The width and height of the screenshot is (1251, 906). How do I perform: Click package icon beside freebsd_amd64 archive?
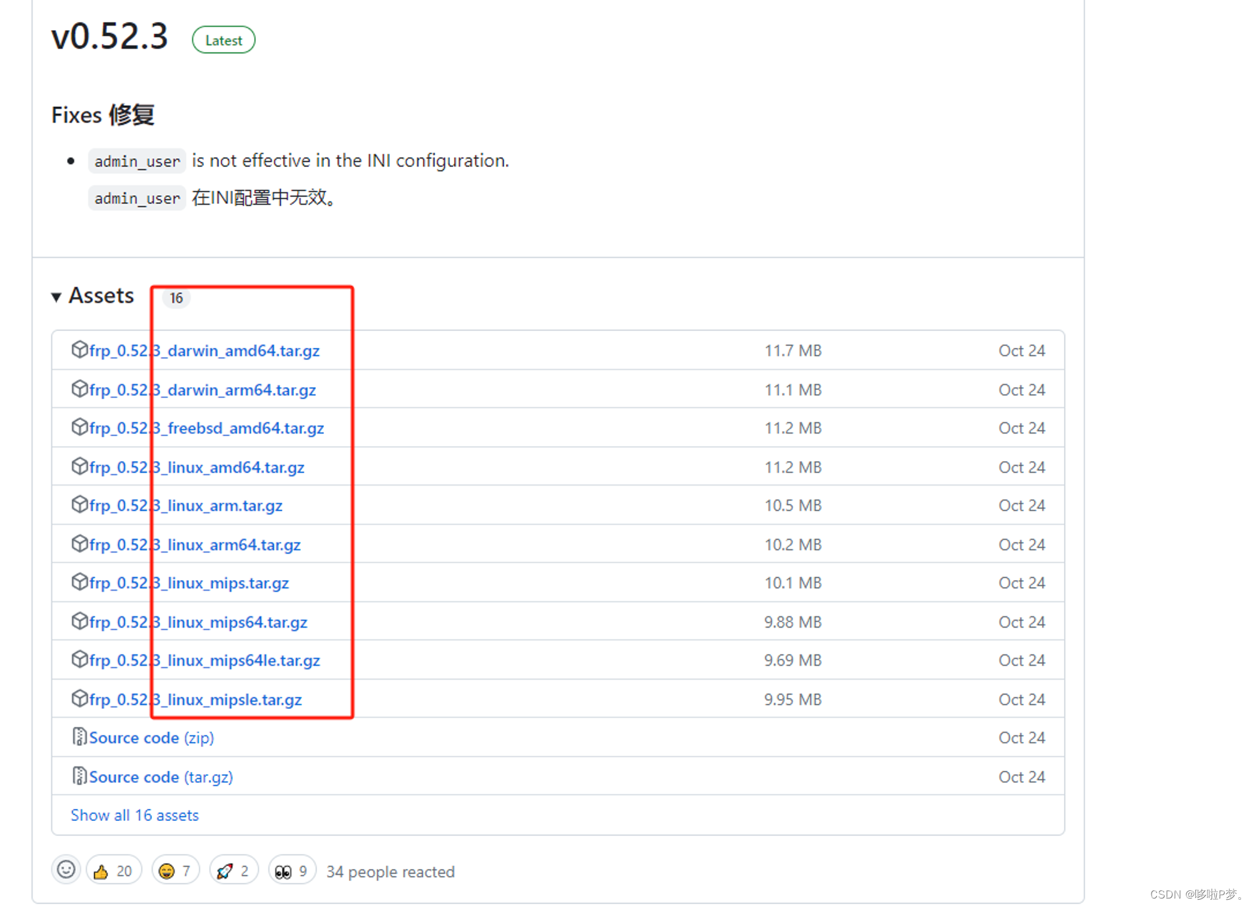click(x=79, y=427)
